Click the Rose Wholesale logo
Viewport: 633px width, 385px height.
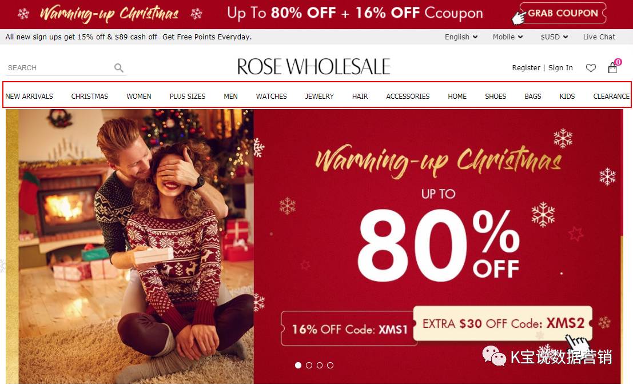coord(314,66)
